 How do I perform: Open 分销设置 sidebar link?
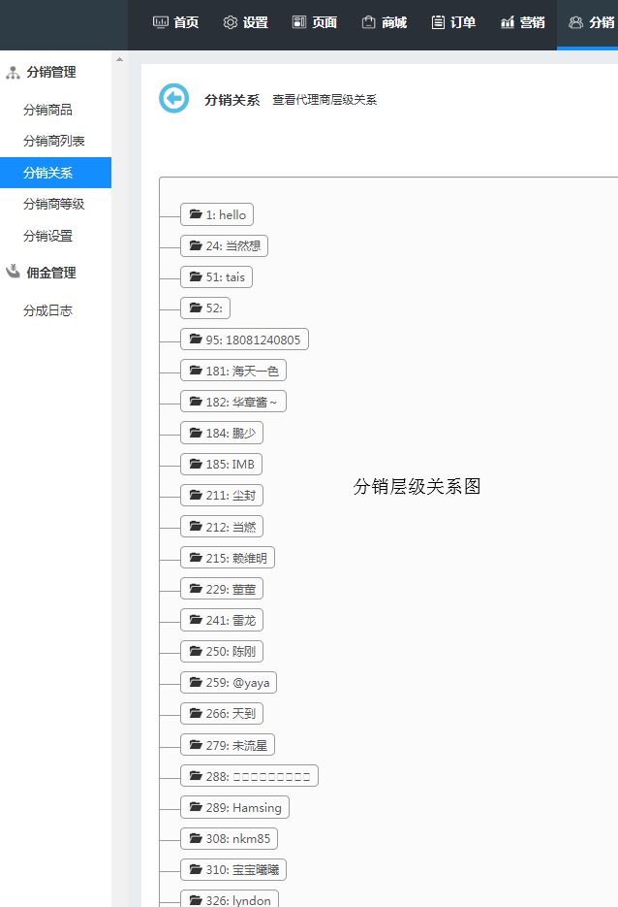click(47, 236)
